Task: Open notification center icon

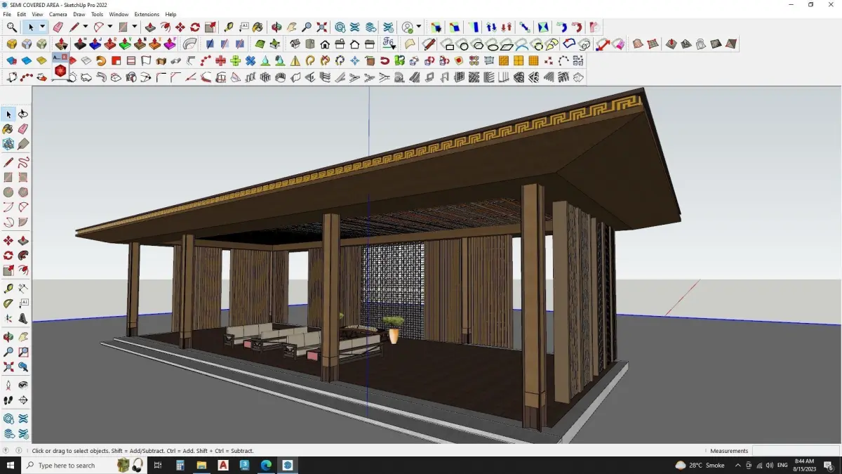Action: 829,465
